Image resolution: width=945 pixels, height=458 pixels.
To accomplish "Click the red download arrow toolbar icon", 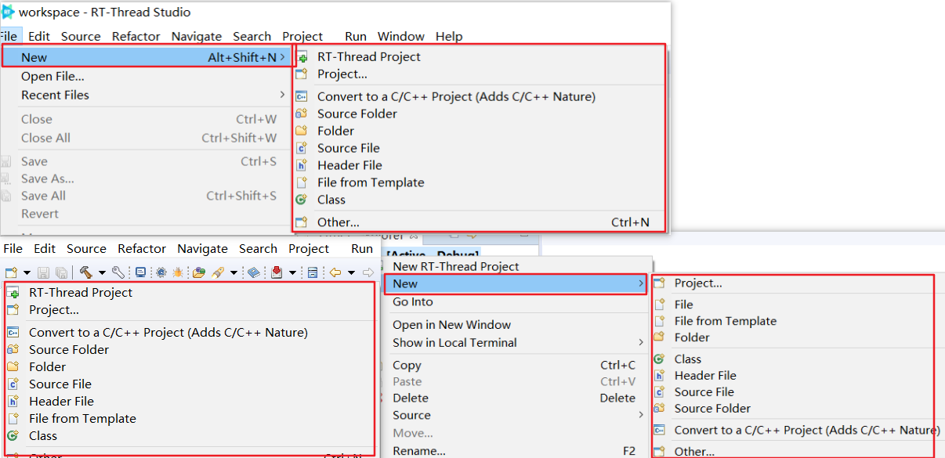I will click(277, 272).
